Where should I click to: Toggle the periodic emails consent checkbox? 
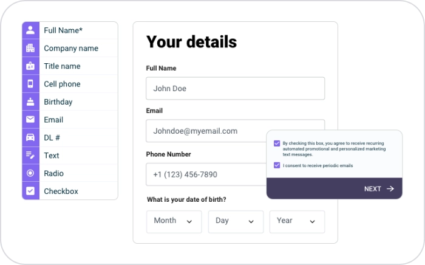277,165
